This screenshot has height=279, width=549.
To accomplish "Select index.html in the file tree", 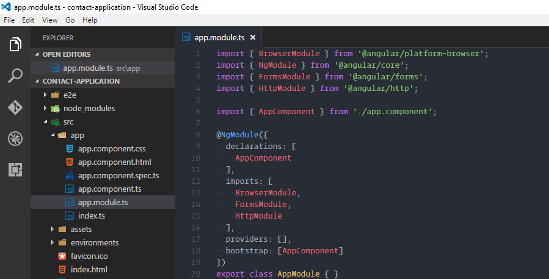I will [89, 269].
